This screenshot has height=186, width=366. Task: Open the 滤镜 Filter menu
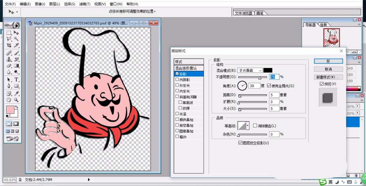coord(85,4)
